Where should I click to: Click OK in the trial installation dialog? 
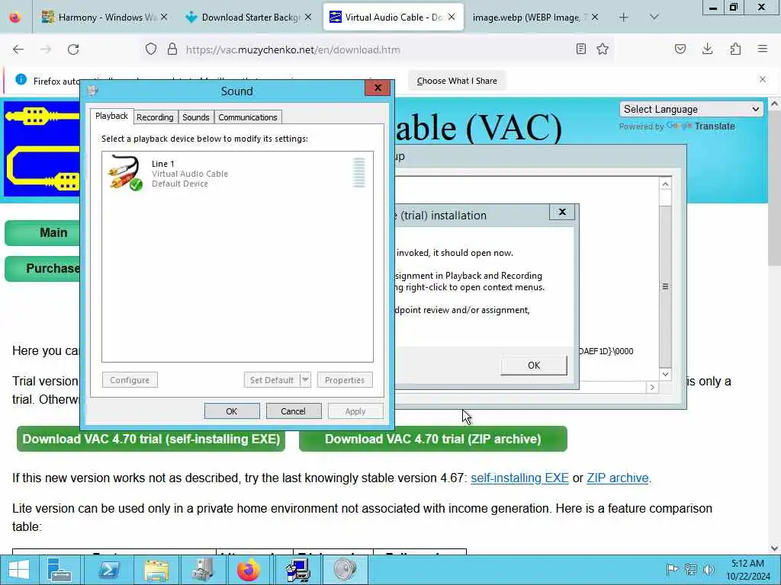point(533,365)
